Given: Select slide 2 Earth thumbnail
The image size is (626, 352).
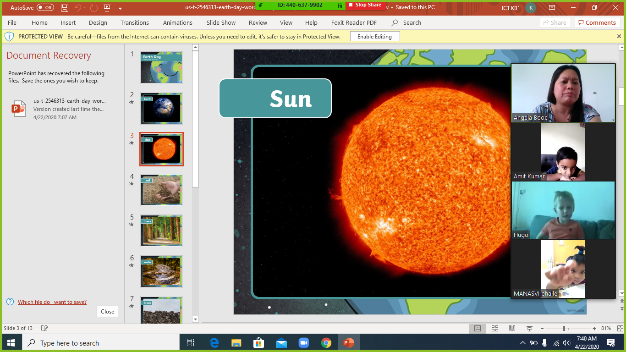Looking at the screenshot, I should pos(161,109).
